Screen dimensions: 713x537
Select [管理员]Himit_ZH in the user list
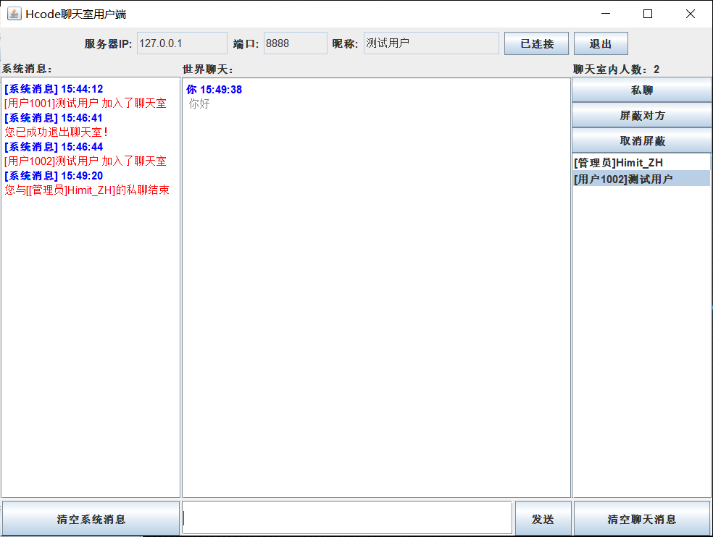641,162
